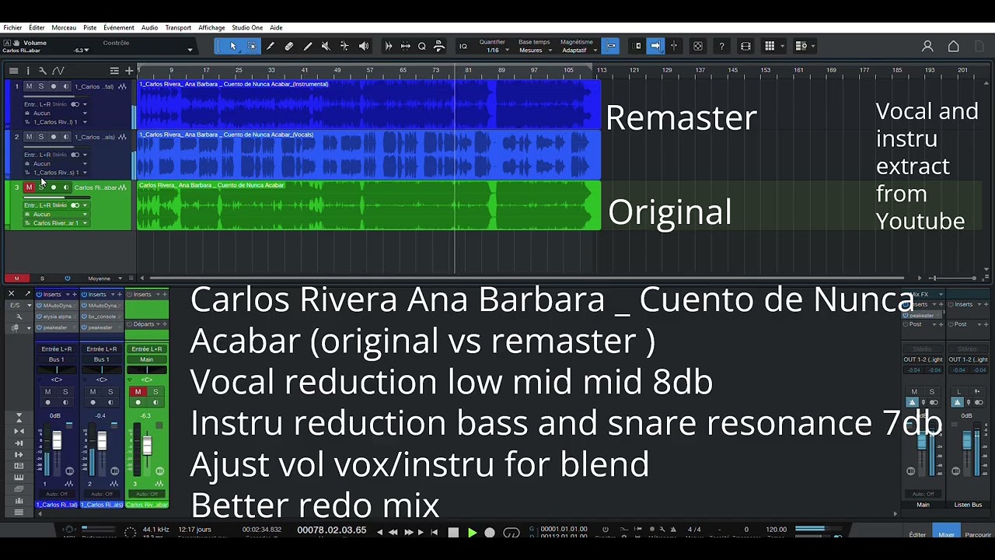Click the Record button in the transport
The image size is (995, 560).
(x=490, y=533)
